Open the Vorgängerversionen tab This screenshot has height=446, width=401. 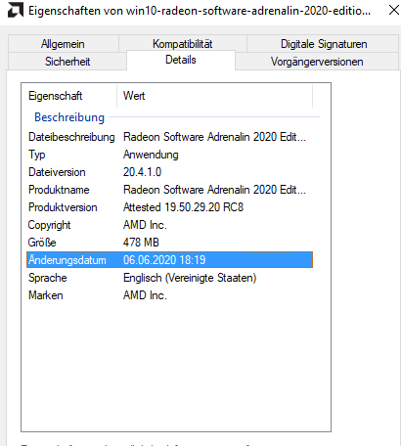pos(317,62)
